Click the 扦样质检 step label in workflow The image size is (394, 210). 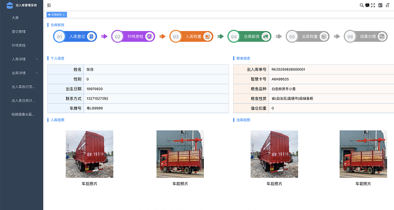pos(135,36)
